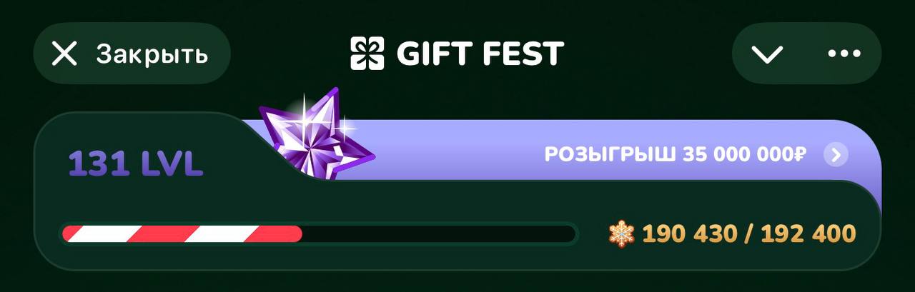Click the red-white striped part of the progress bar
Viewport: 915px width, 292px height.
click(182, 233)
